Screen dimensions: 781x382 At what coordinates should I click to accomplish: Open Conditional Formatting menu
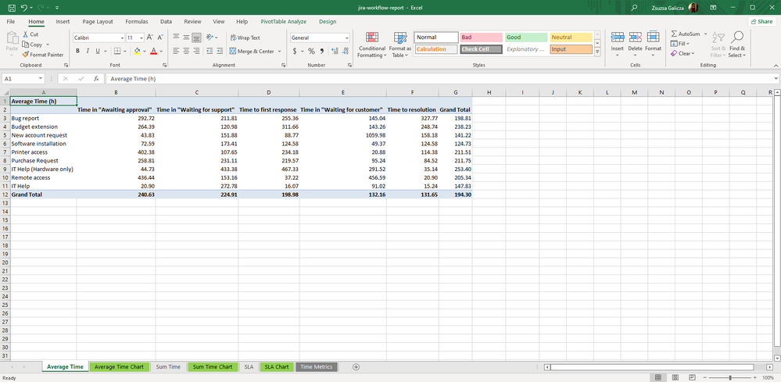tap(371, 45)
